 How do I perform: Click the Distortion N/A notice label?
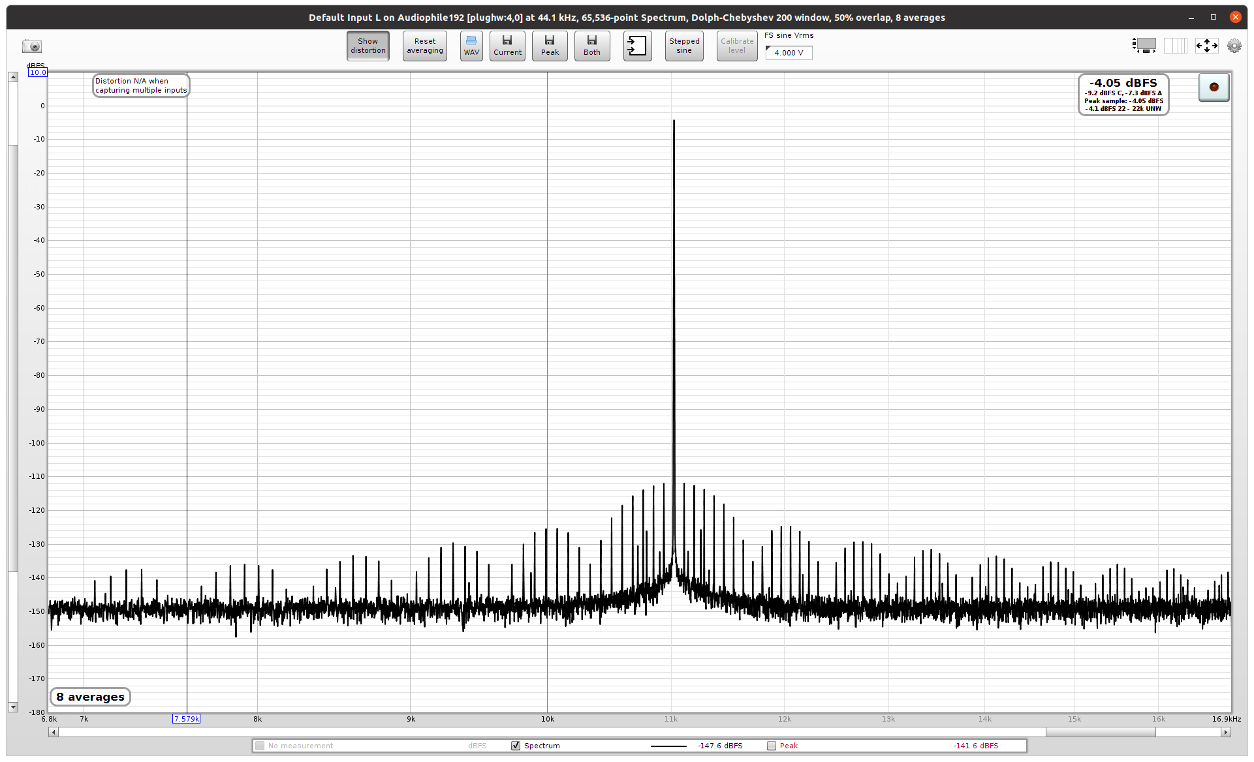pyautogui.click(x=141, y=85)
